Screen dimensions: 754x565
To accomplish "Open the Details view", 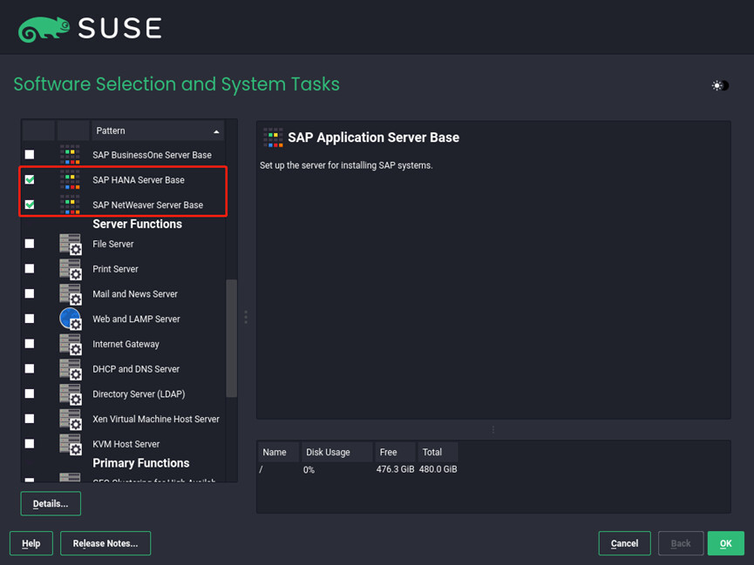I will click(51, 503).
